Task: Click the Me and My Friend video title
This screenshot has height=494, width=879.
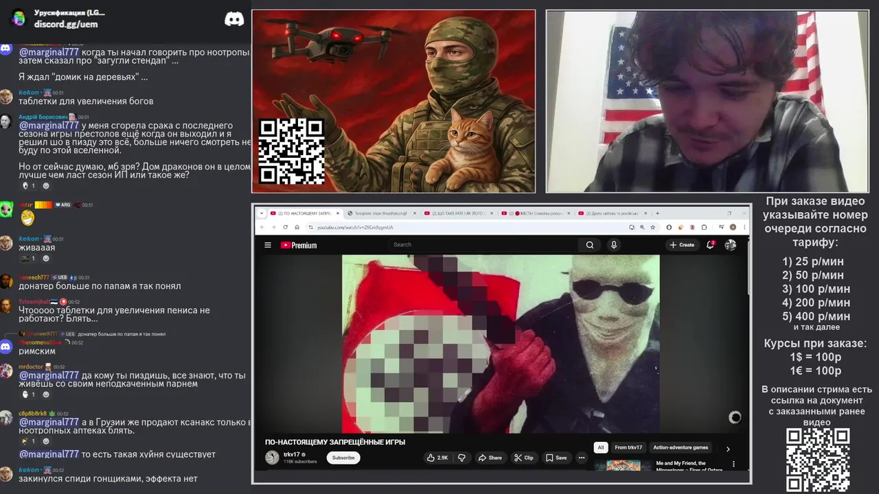Action: 690,467
